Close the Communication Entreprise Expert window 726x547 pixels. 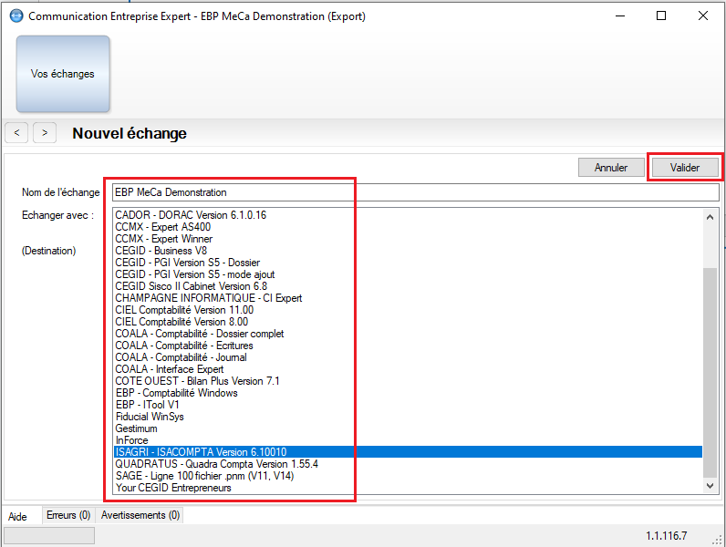coord(703,16)
